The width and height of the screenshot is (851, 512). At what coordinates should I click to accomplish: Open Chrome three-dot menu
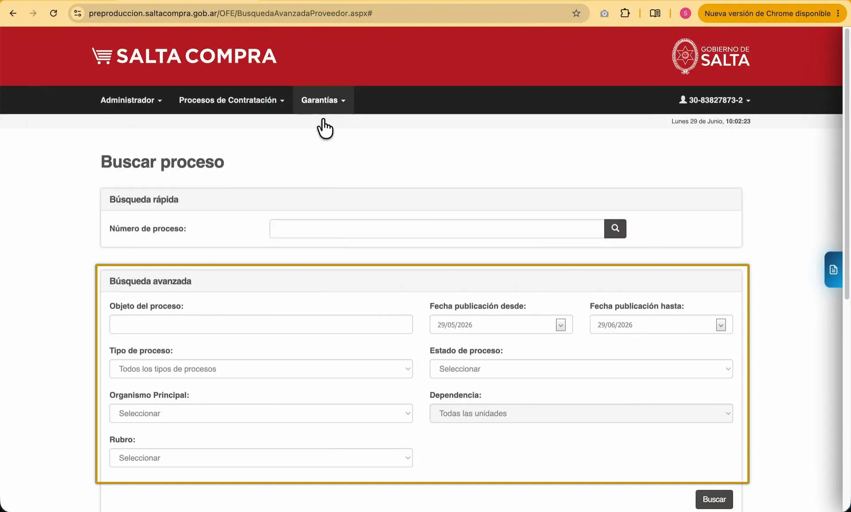click(838, 13)
